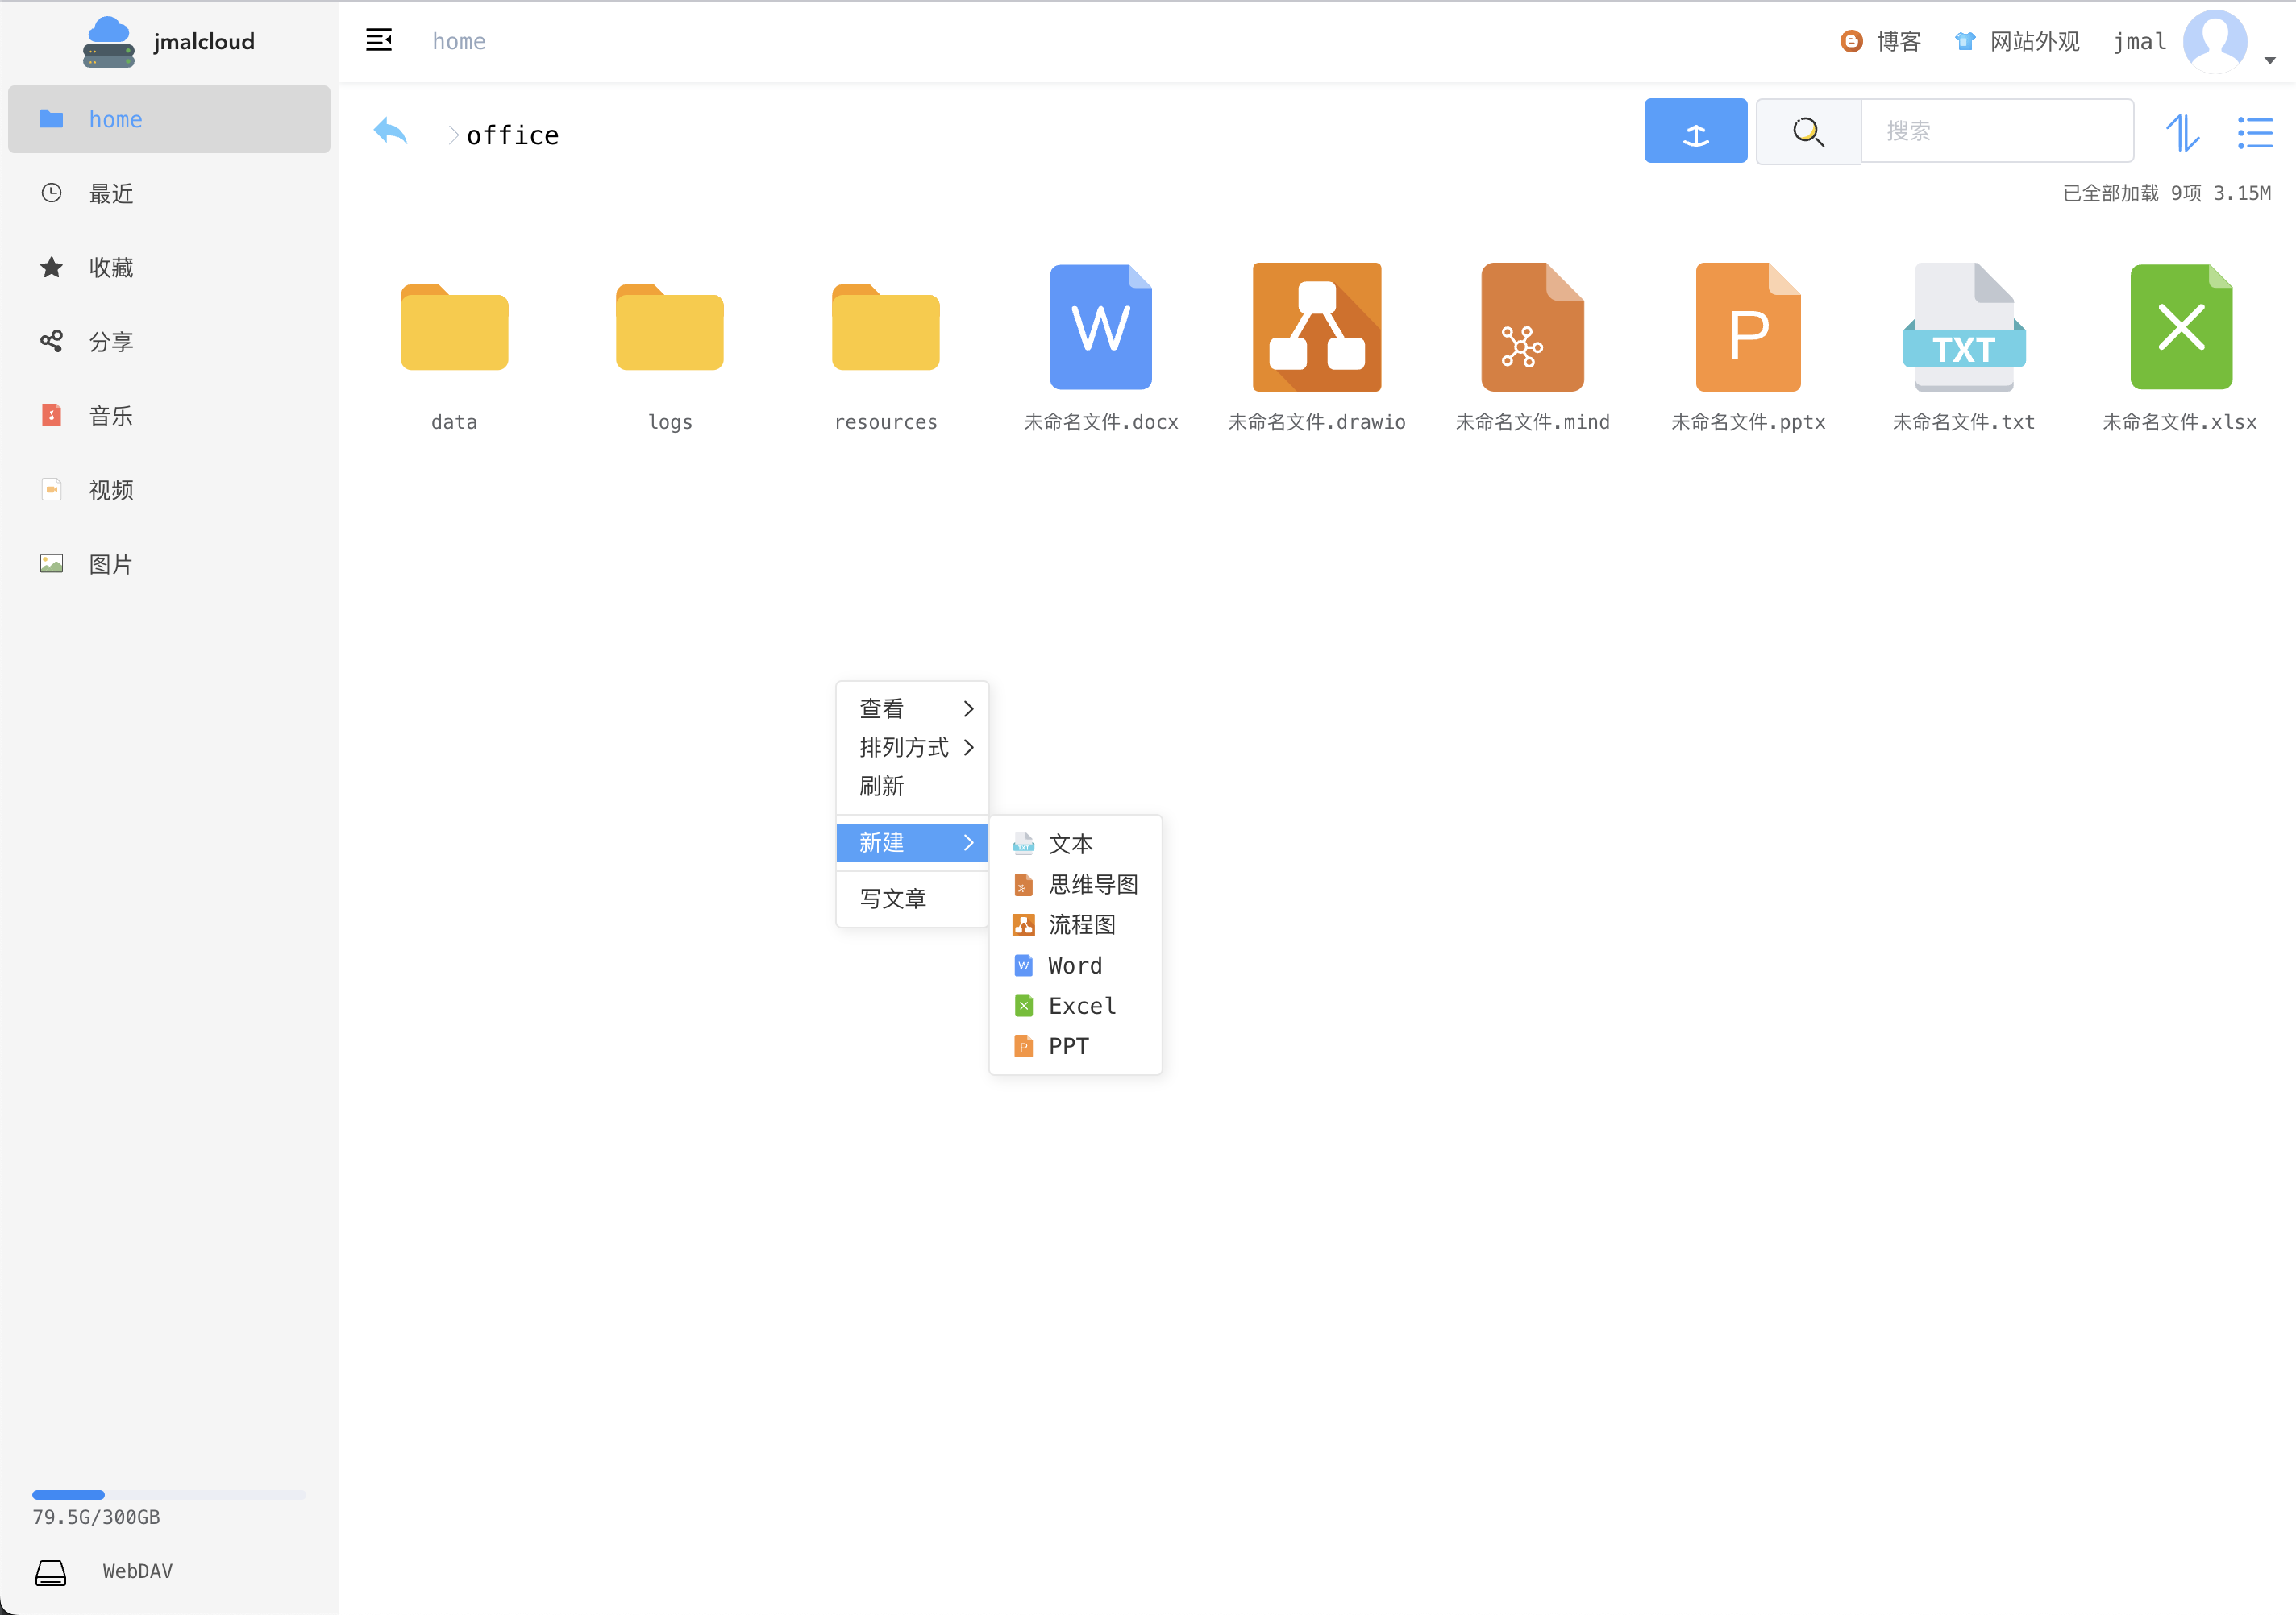Open 网站外观 settings
2296x1615 pixels.
(x=2017, y=42)
